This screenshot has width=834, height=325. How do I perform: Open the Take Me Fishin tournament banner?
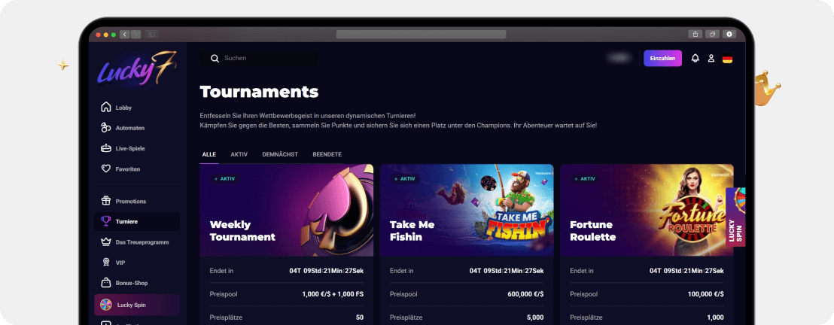tap(467, 210)
